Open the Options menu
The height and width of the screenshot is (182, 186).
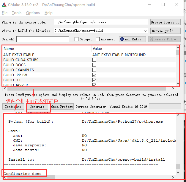[x=33, y=13]
